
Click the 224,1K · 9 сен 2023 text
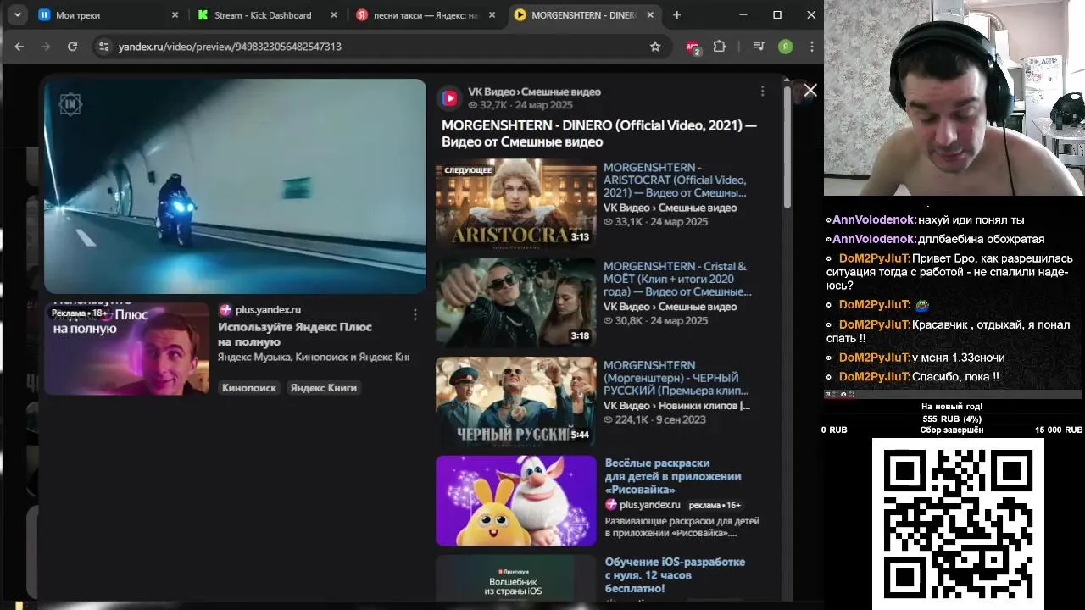(654, 419)
